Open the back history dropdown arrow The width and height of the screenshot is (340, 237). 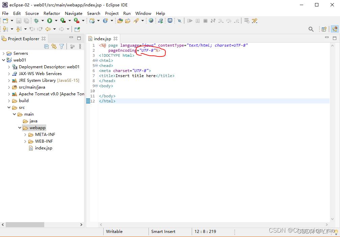(54, 29)
